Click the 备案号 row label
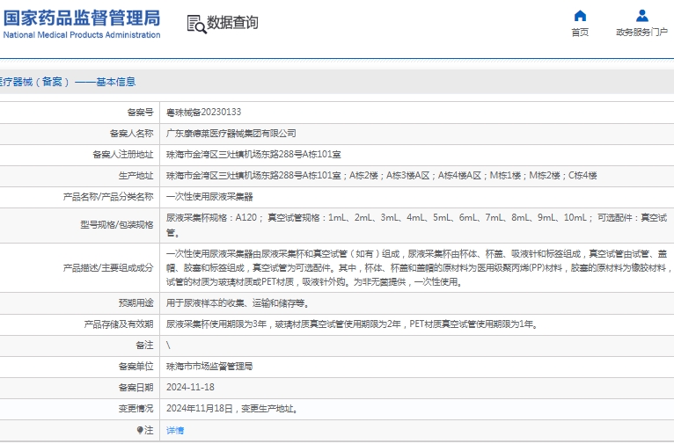 [140, 112]
